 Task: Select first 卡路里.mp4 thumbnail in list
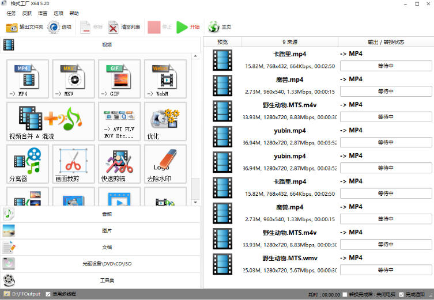(x=222, y=60)
